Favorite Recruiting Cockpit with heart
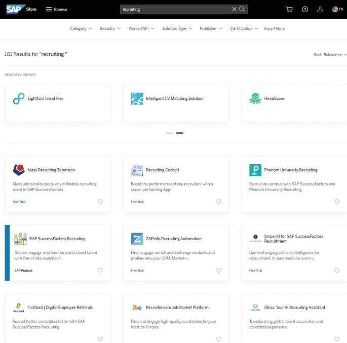Image resolution: width=347 pixels, height=343 pixels. coord(219,202)
